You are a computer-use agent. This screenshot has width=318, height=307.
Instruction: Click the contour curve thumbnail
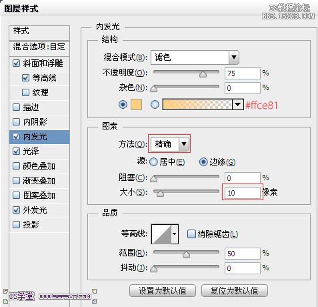click(161, 234)
